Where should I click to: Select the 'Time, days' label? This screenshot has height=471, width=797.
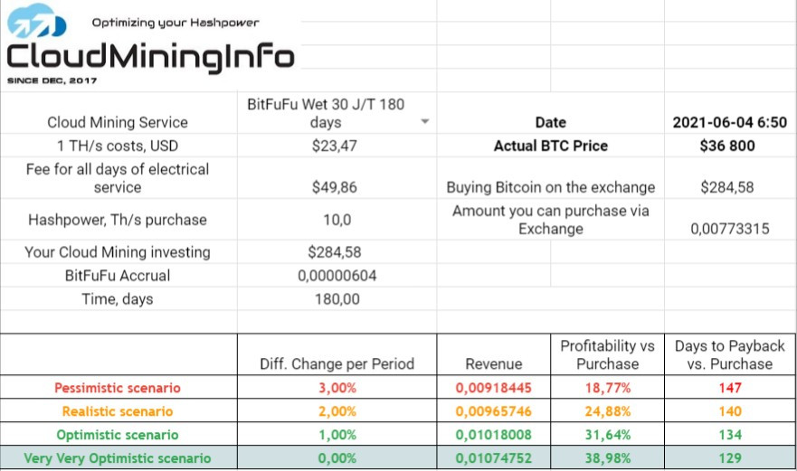118,298
